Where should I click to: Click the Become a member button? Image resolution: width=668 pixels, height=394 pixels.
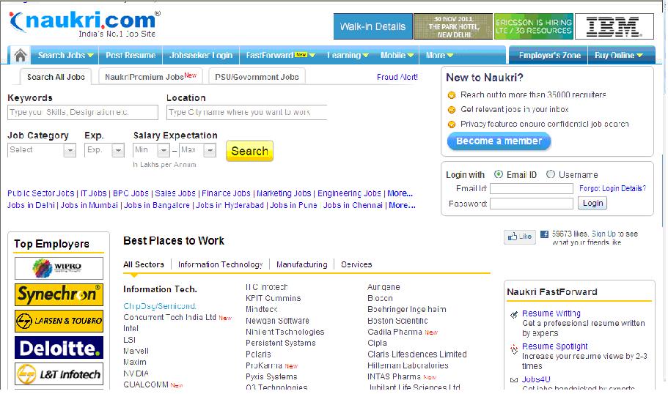click(x=499, y=141)
